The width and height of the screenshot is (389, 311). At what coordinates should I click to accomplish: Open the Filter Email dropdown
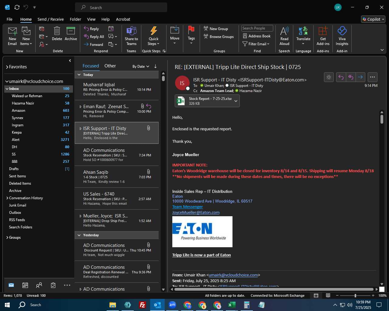click(x=256, y=44)
